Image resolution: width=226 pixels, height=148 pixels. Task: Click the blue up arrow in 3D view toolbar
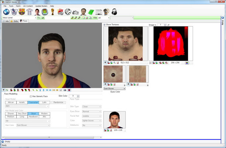(40, 90)
